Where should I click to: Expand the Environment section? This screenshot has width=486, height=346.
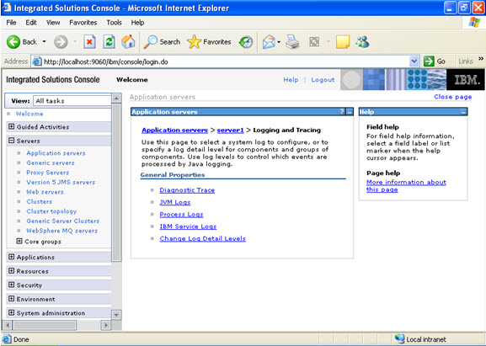[x=12, y=299]
